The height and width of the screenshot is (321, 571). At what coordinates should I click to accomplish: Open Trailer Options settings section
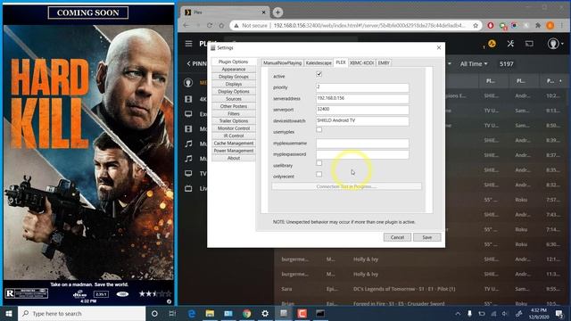tap(234, 121)
